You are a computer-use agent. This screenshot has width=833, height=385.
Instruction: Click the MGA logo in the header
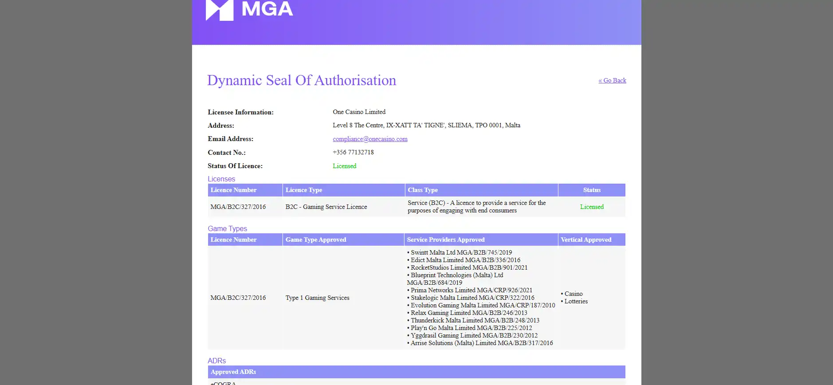click(249, 10)
